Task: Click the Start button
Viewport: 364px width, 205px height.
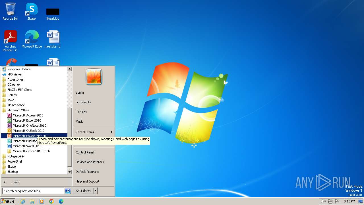Action: [8, 201]
